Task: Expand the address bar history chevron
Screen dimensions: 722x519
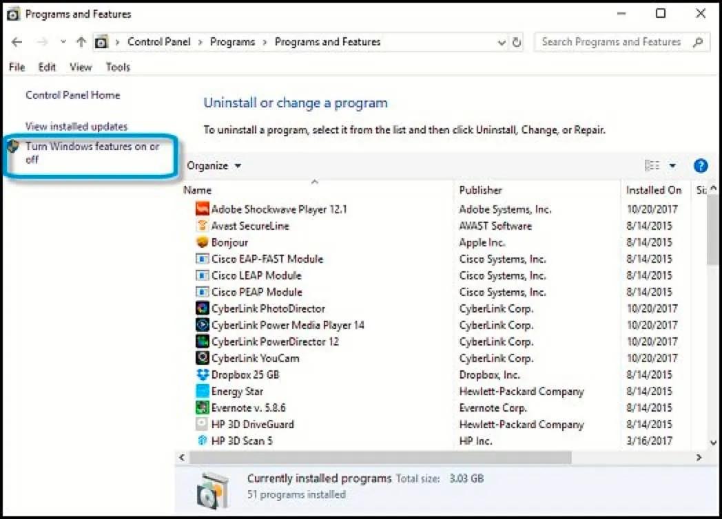Action: coord(502,43)
